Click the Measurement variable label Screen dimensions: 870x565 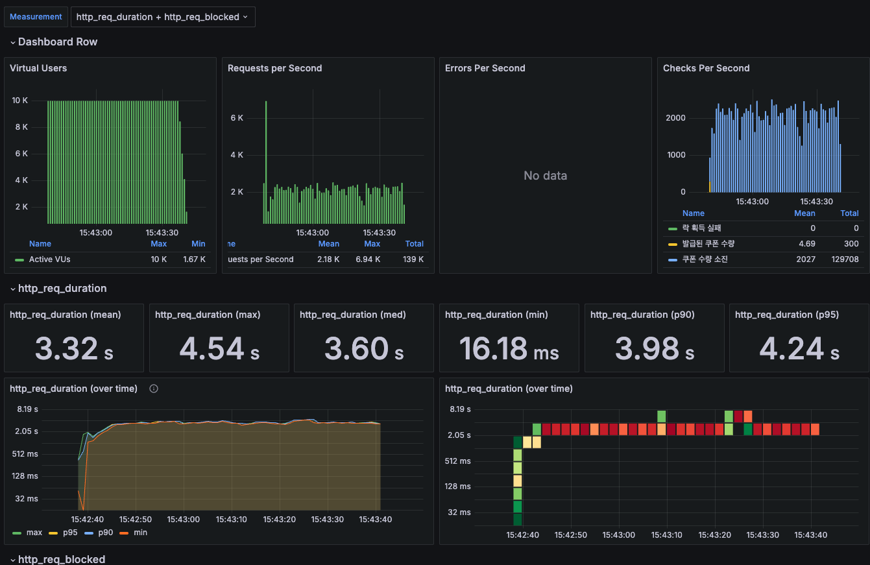[36, 17]
